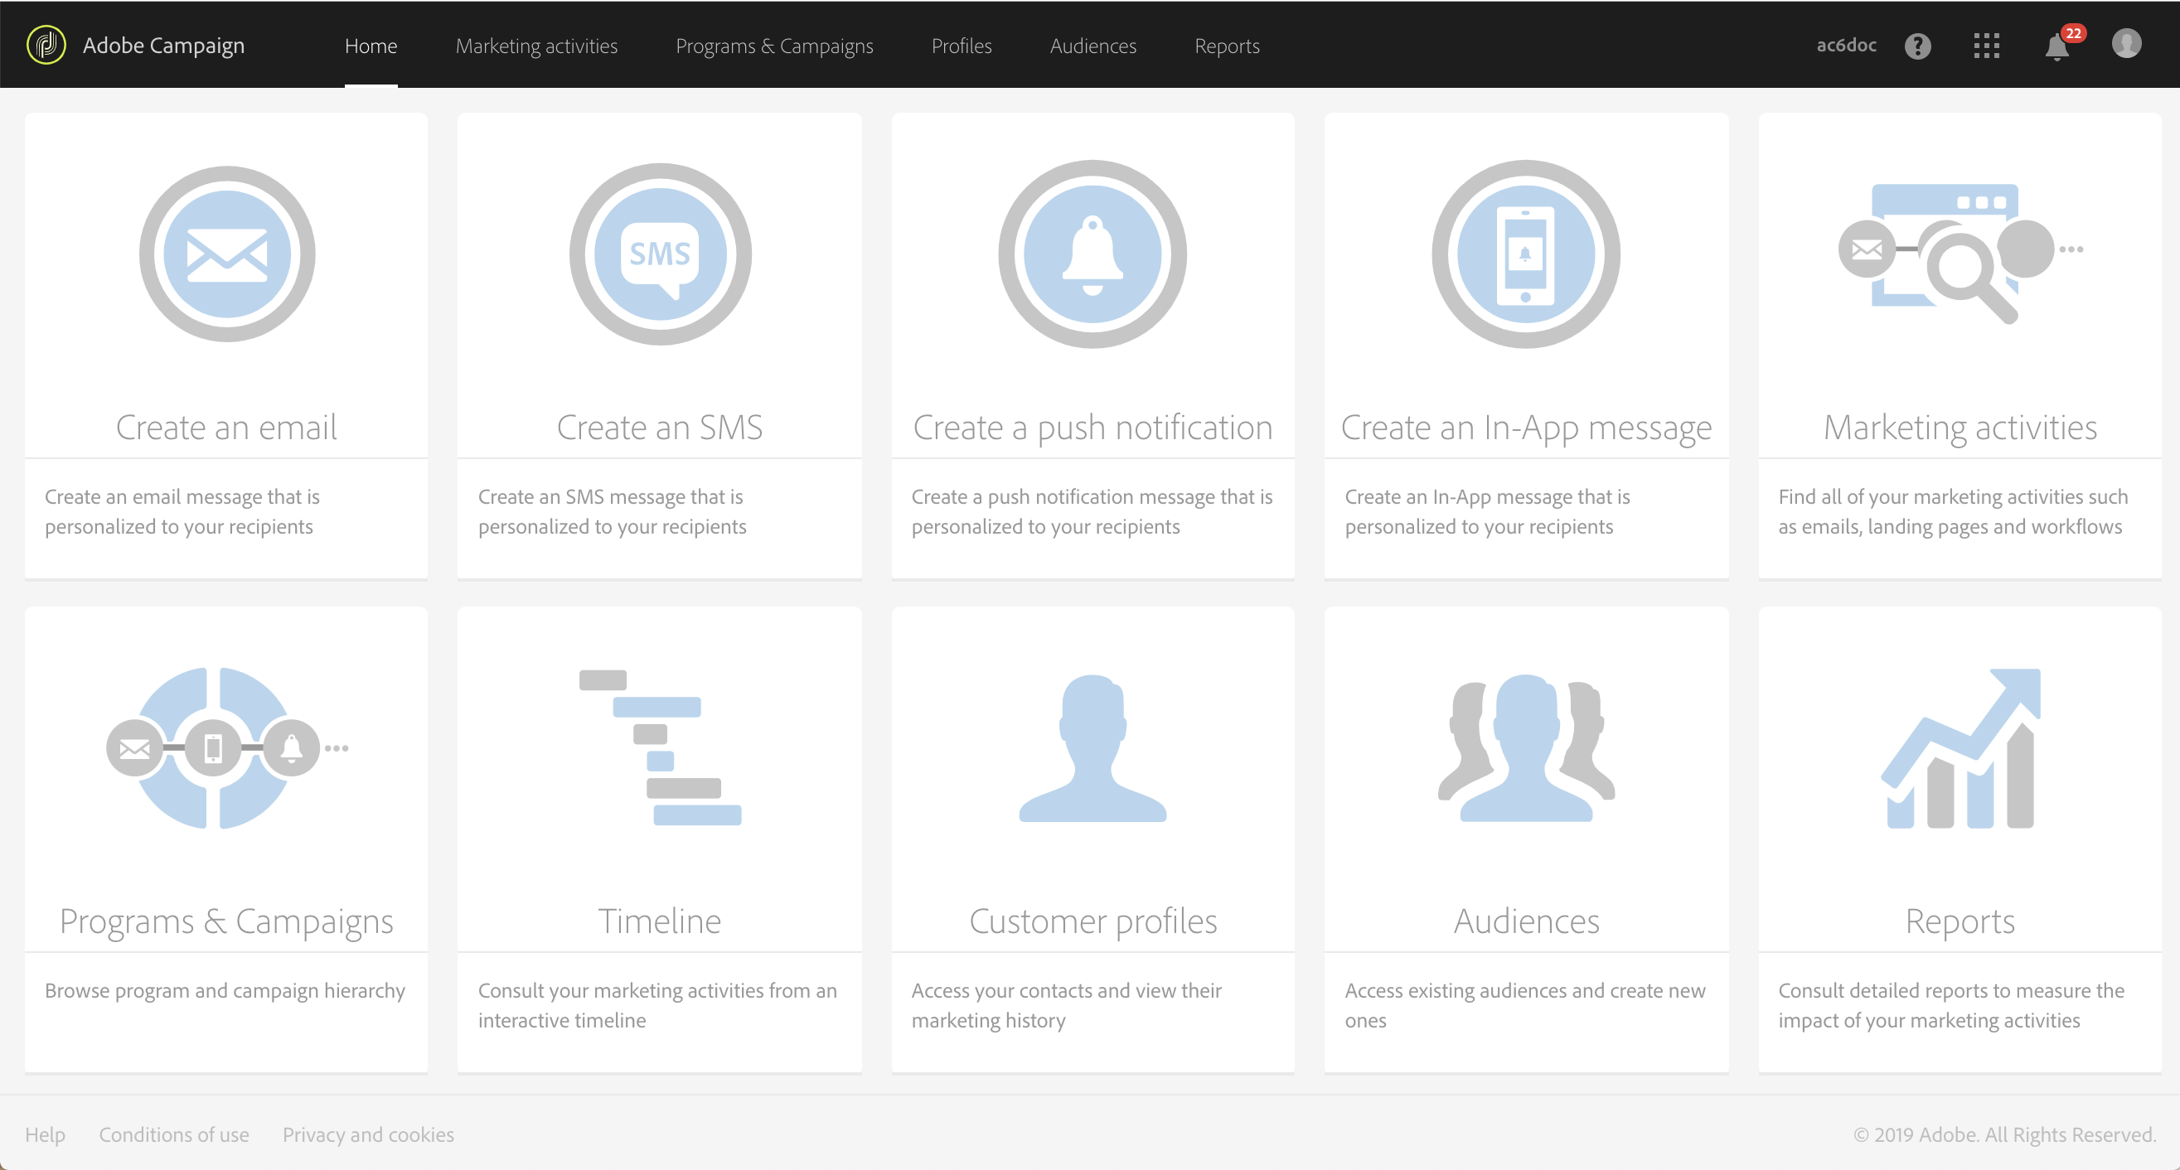The height and width of the screenshot is (1170, 2180).
Task: Open the apps grid switcher icon
Action: 1986,46
